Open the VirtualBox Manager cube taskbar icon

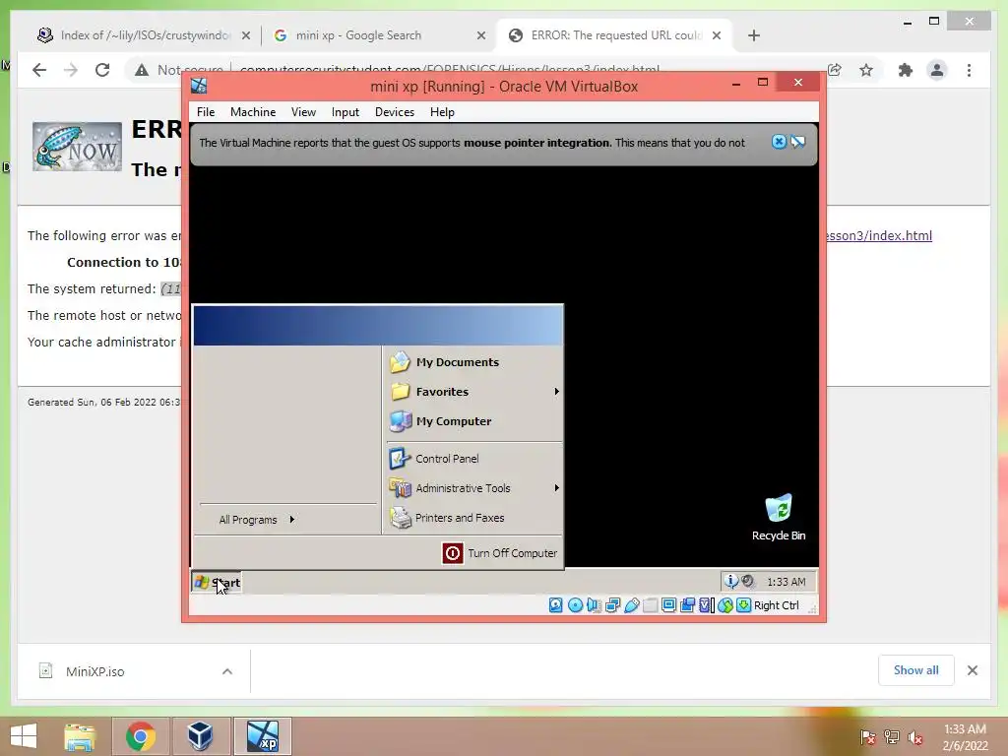coord(200,736)
